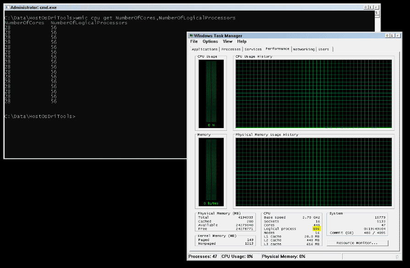Screen dimensions: 410x268
Task: Go to the Networking tab
Action: click(x=304, y=49)
